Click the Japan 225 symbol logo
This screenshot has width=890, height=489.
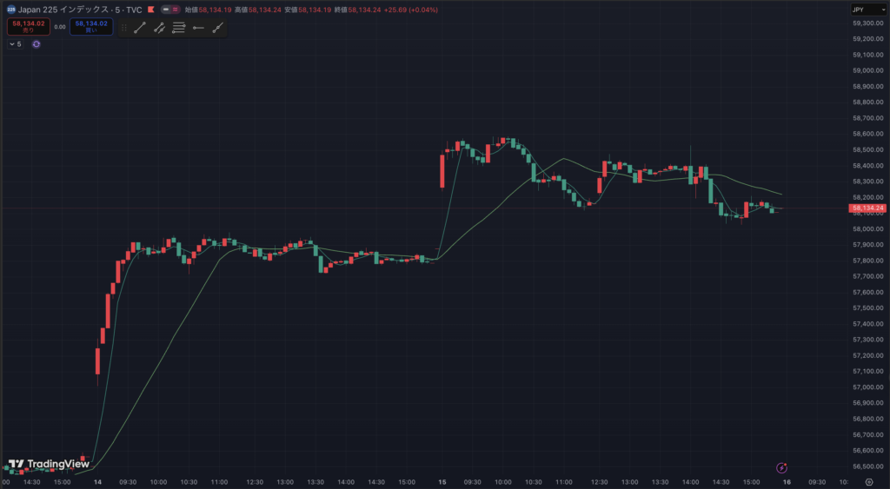[11, 10]
